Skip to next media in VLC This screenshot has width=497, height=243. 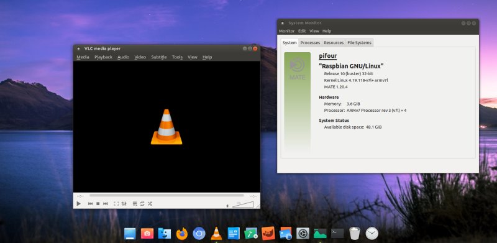point(106,204)
